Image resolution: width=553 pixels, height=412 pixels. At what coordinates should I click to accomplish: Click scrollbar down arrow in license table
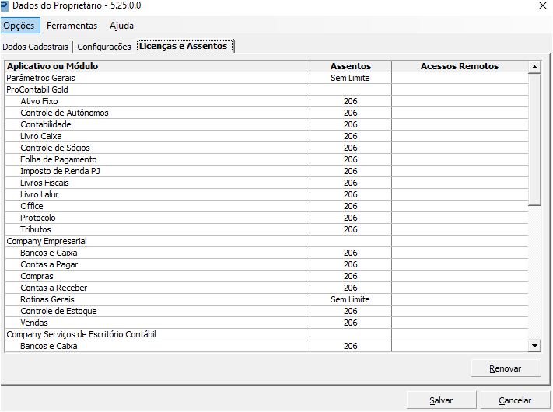[534, 346]
